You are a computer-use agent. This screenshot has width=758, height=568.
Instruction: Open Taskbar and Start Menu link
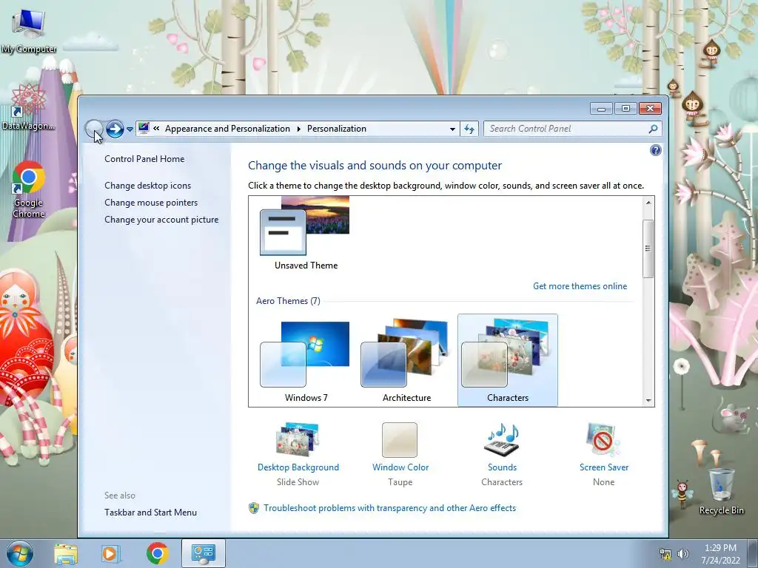pos(150,513)
